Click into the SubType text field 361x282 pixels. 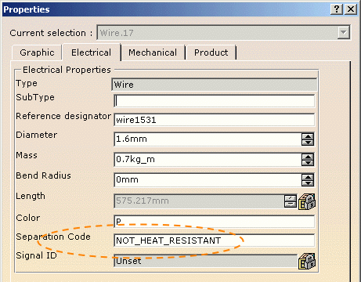point(215,101)
